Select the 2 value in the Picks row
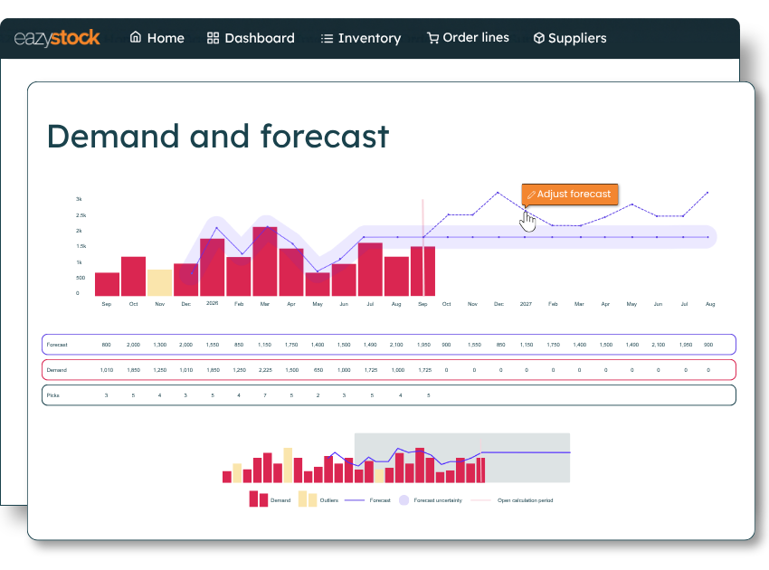 coord(318,395)
